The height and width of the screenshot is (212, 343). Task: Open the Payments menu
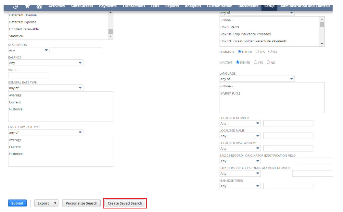tap(108, 6)
